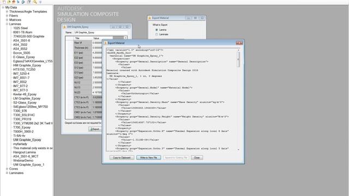Viewport: 349px width, 196px height.
Task: Select the Lamina radio option
Action: [157, 30]
